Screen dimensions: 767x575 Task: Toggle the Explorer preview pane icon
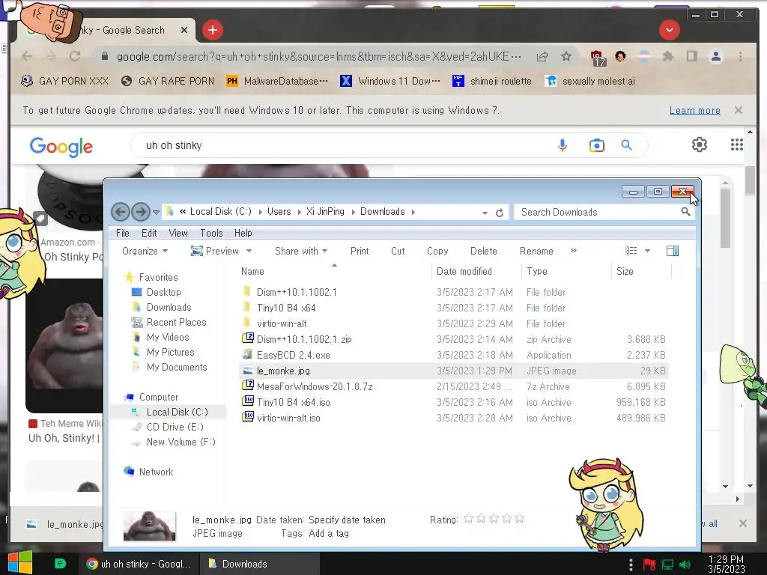click(x=672, y=251)
